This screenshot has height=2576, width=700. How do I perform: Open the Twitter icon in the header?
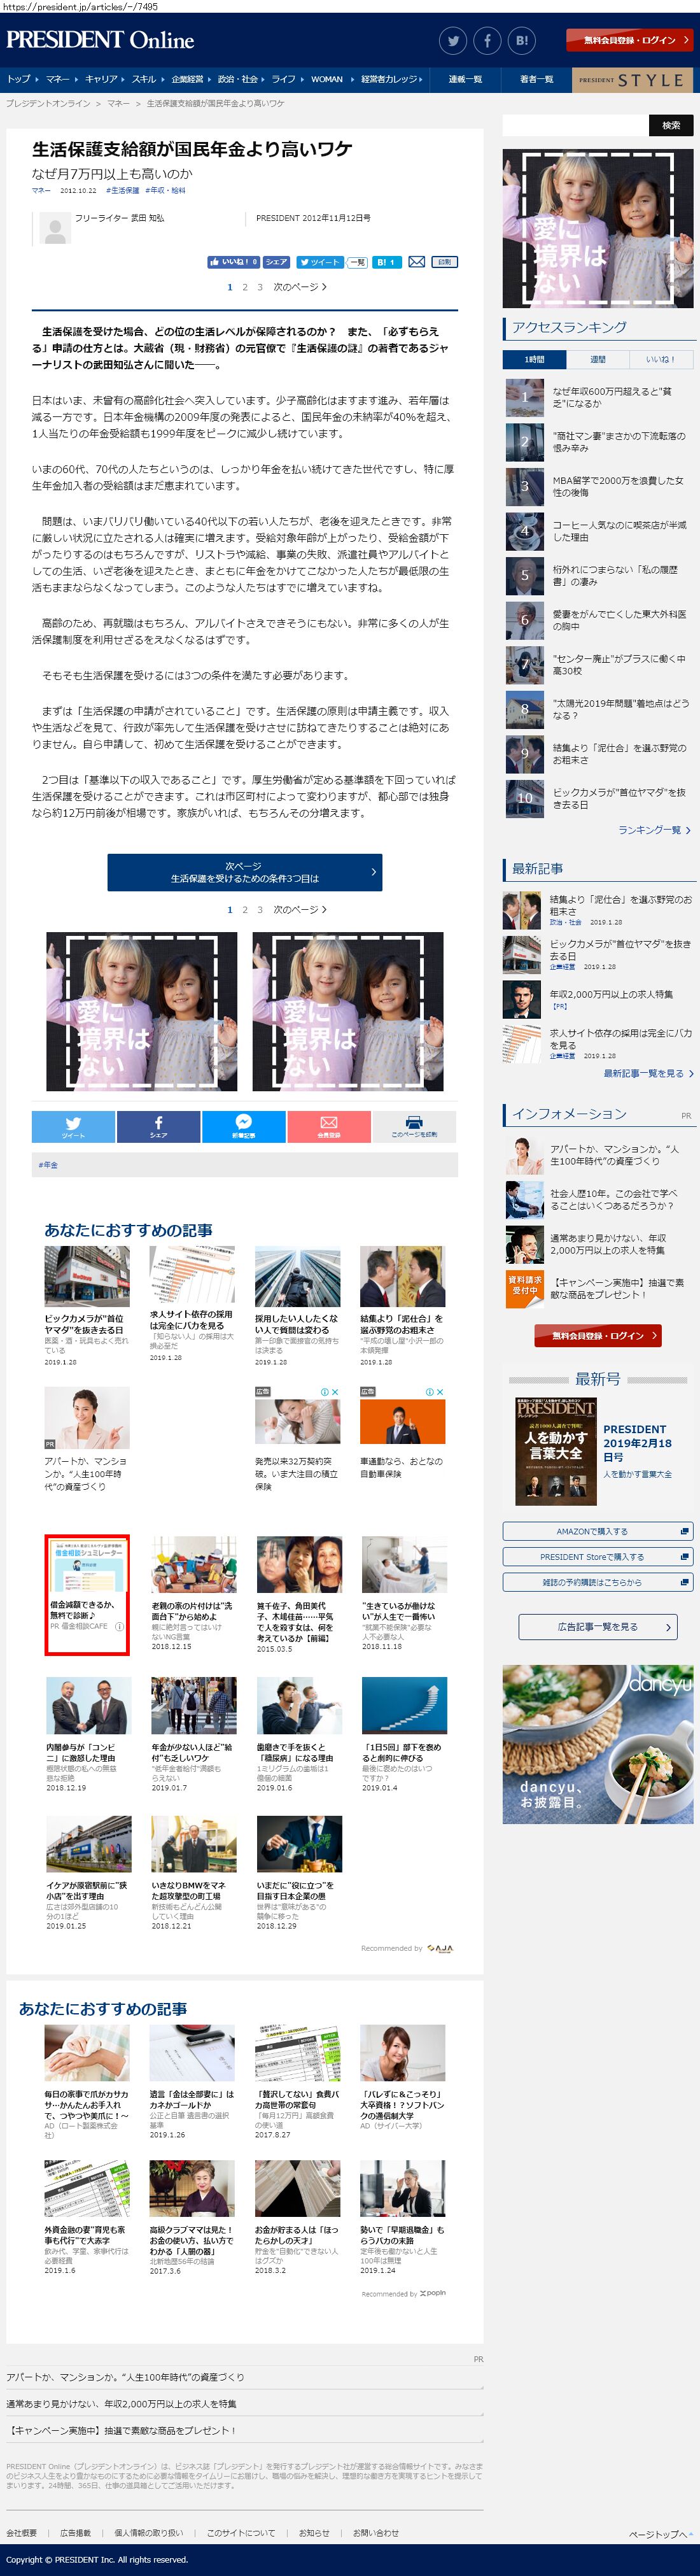(453, 41)
